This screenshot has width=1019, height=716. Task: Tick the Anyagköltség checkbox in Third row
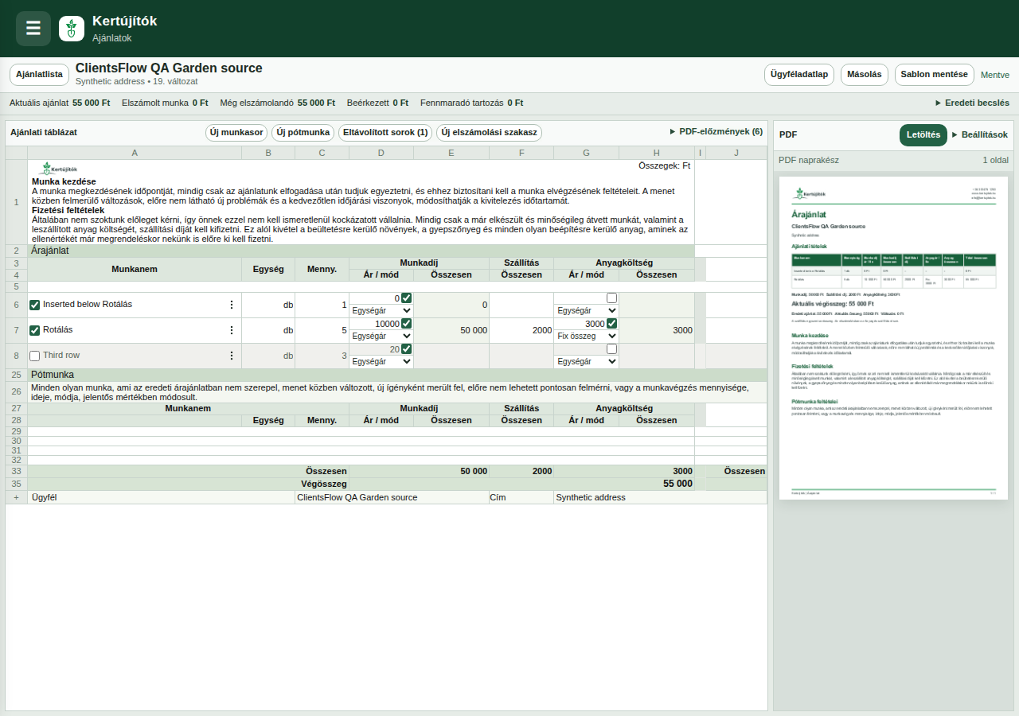click(x=611, y=349)
